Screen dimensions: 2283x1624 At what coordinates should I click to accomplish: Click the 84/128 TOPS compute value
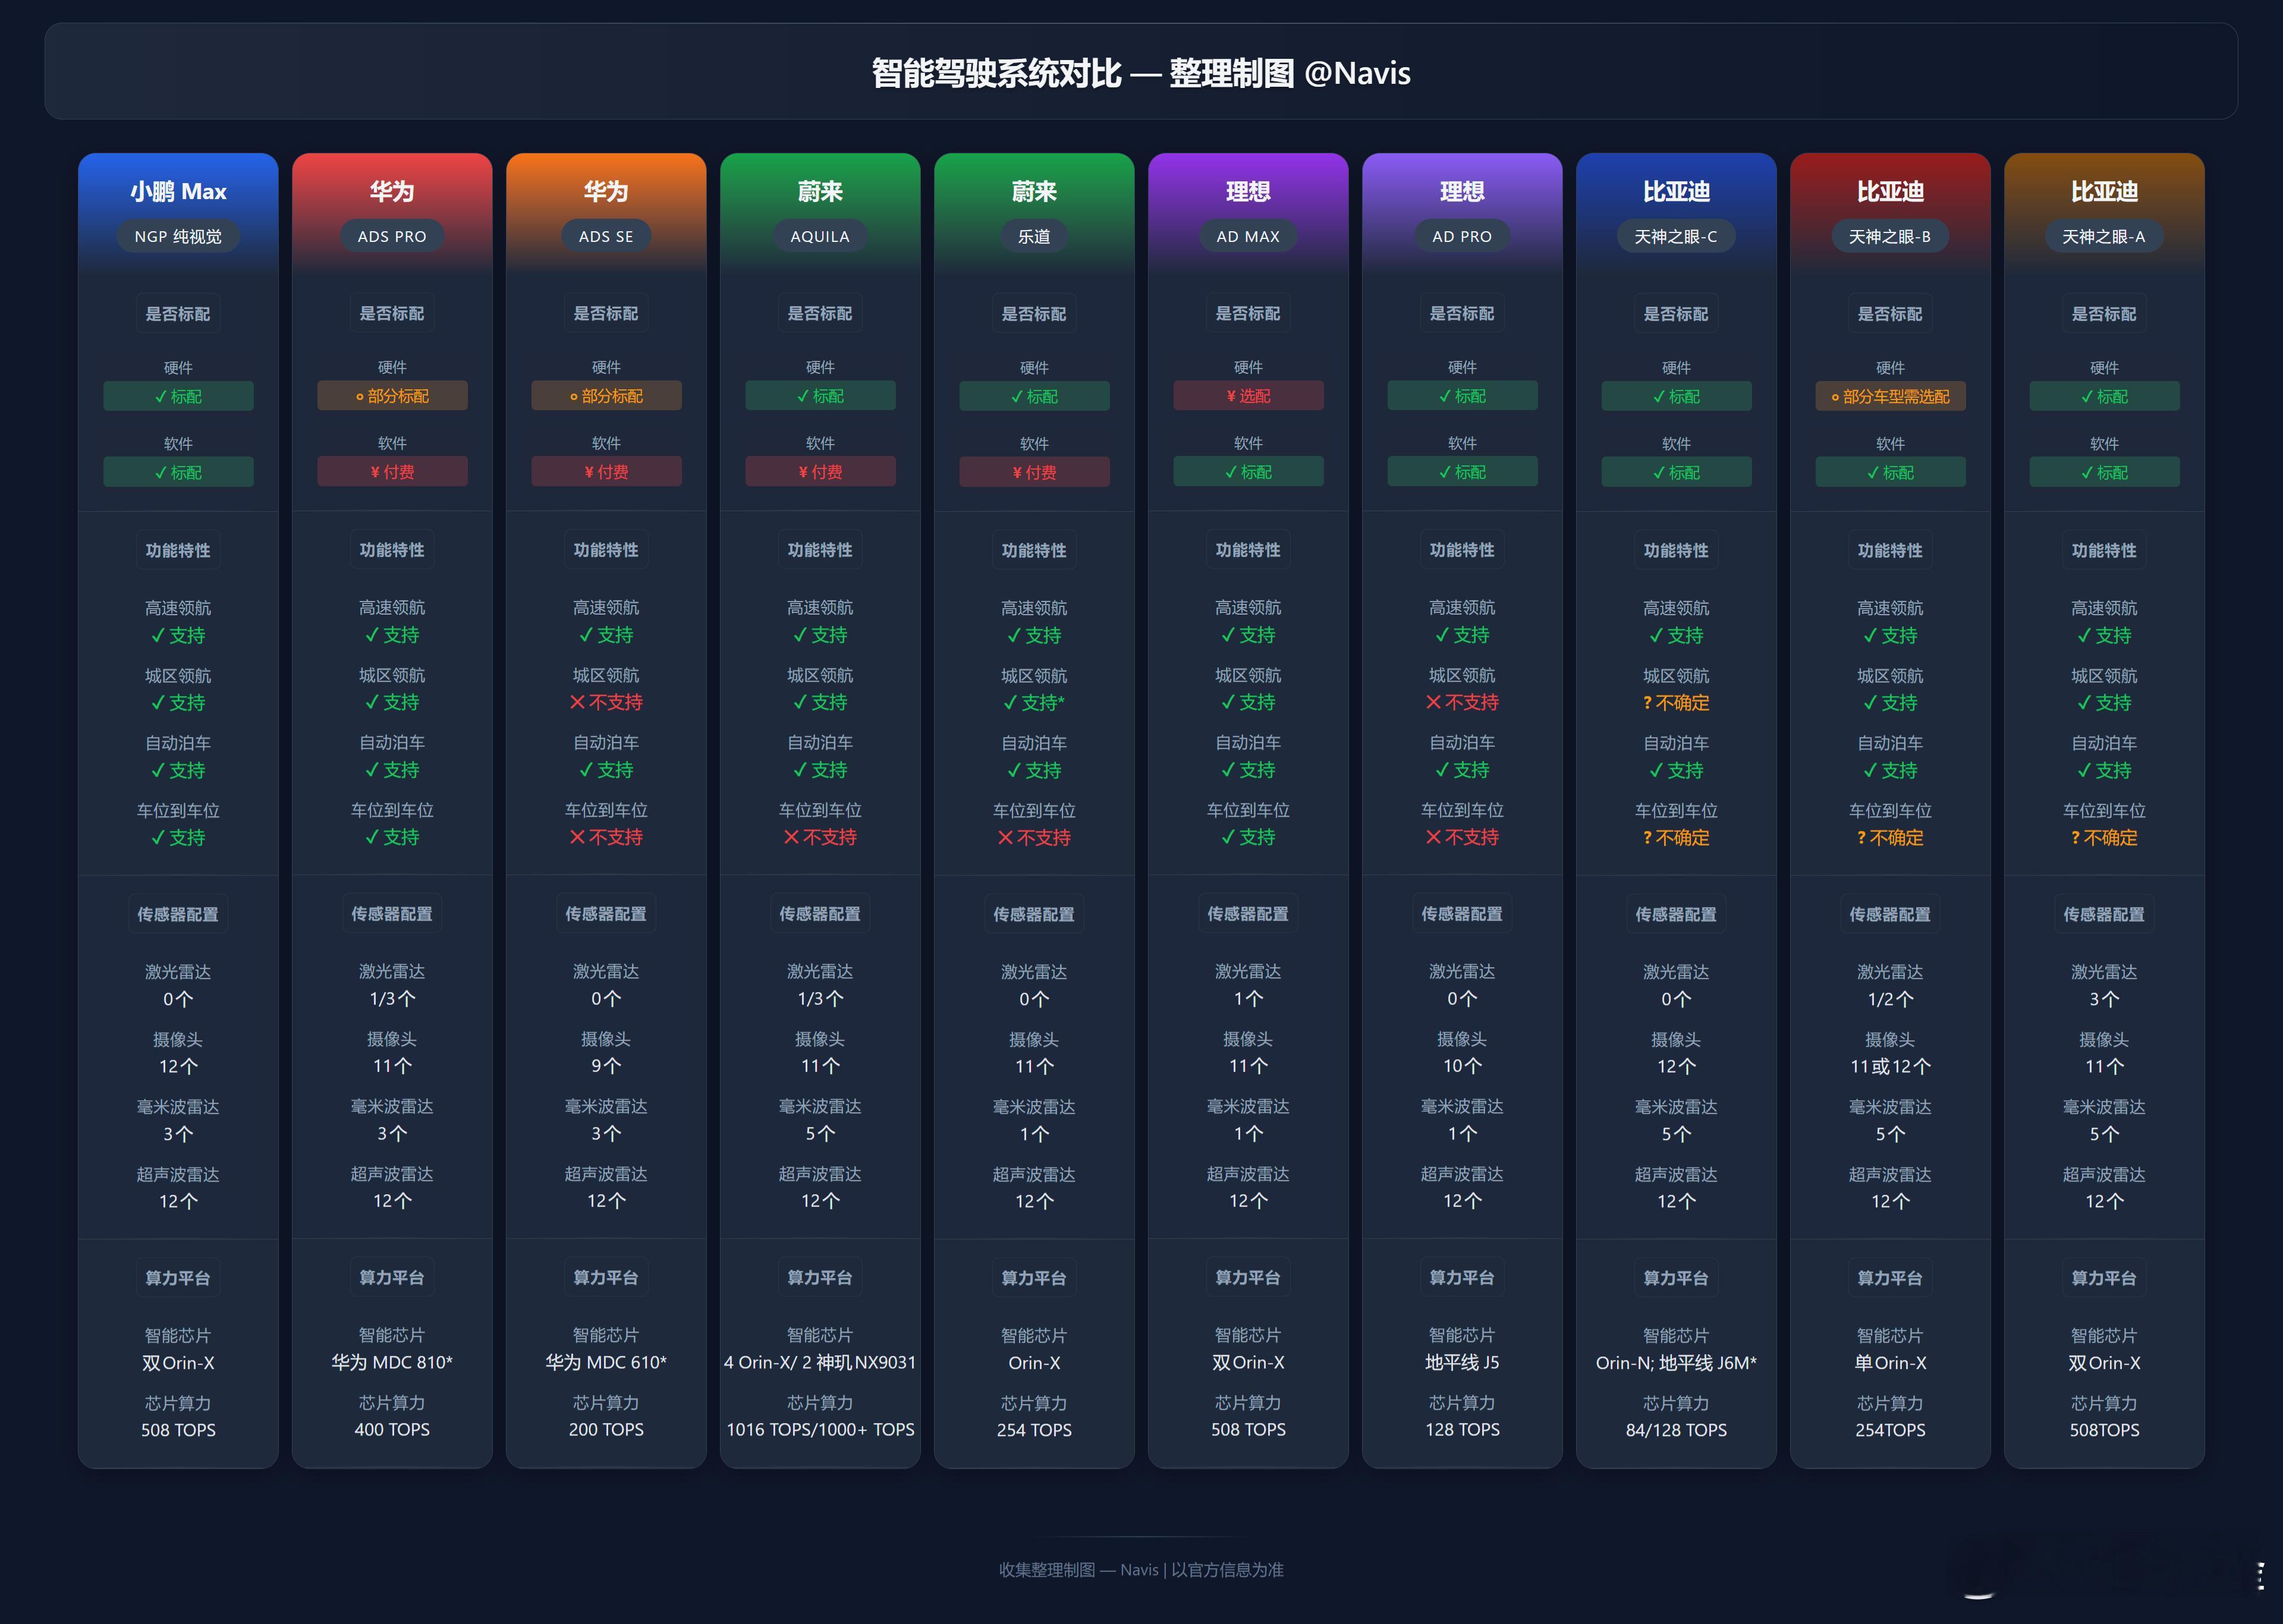click(1676, 1430)
